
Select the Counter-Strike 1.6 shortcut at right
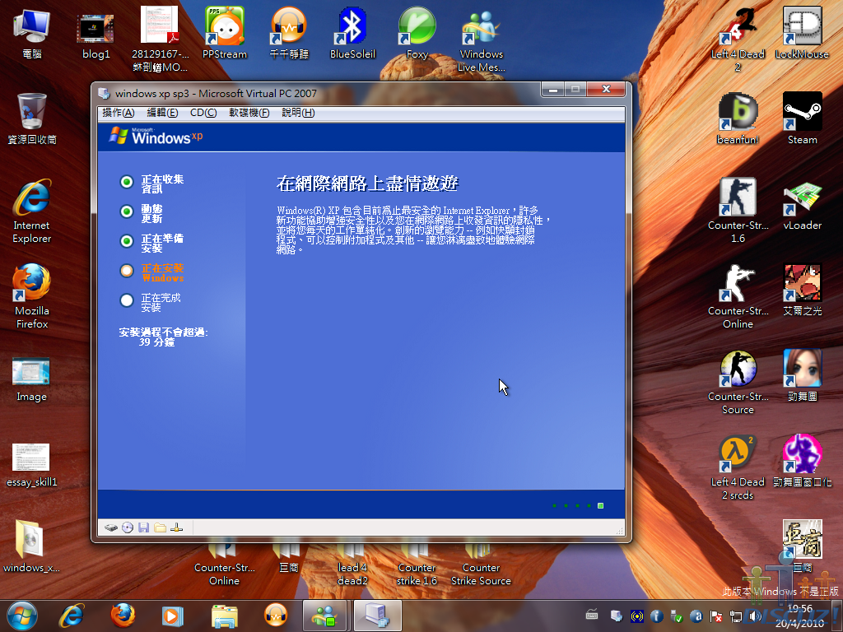(x=738, y=210)
